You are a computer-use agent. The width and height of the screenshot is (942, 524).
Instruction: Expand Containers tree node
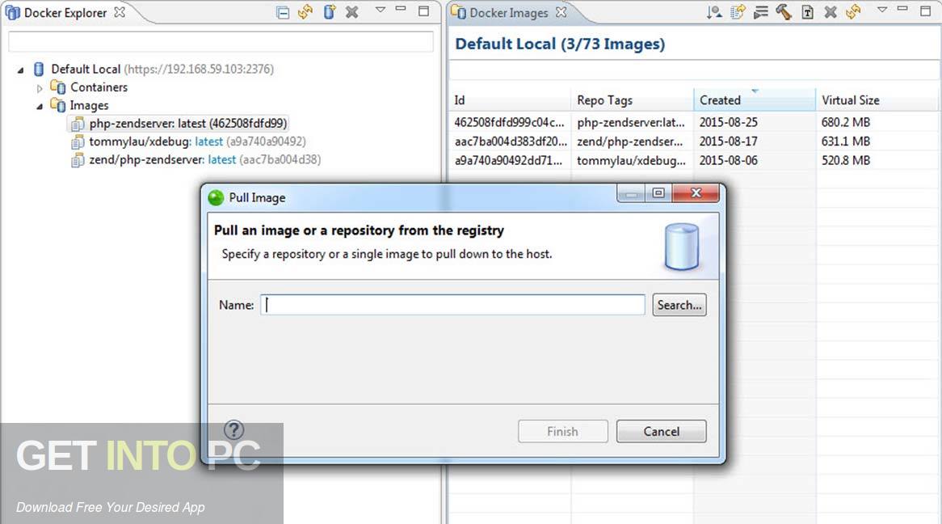pos(40,88)
